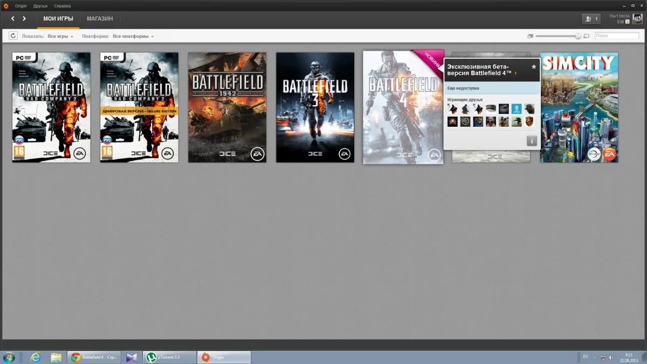The height and width of the screenshot is (364, 647).
Task: Switch to the µTorrent 3.3 taskbar window
Action: pos(169,357)
